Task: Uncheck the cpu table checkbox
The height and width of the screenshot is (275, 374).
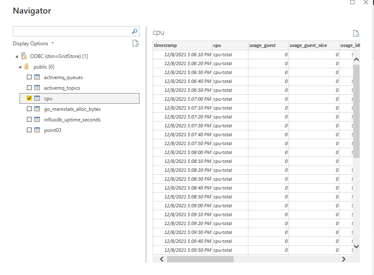Action: [29, 99]
